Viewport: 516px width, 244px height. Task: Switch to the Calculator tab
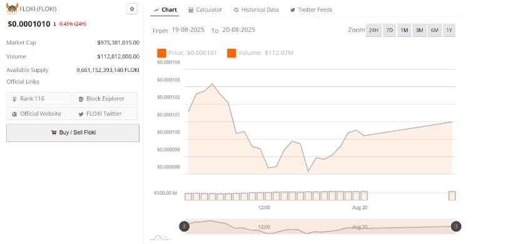[205, 10]
